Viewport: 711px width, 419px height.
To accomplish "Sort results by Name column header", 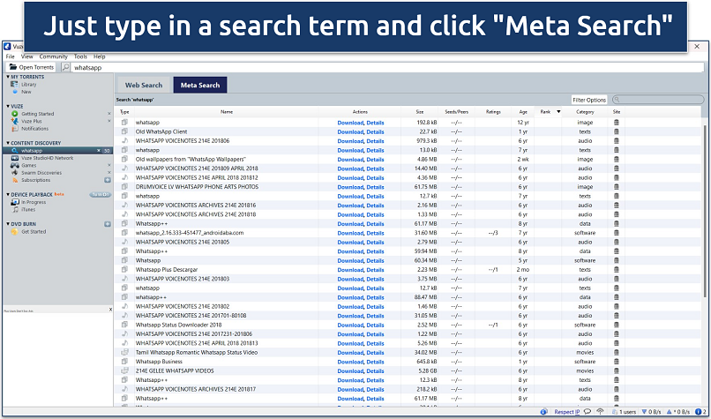I will 227,111.
